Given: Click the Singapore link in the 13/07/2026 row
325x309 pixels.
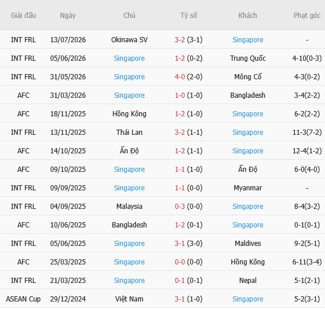Looking at the screenshot, I should 248,39.
